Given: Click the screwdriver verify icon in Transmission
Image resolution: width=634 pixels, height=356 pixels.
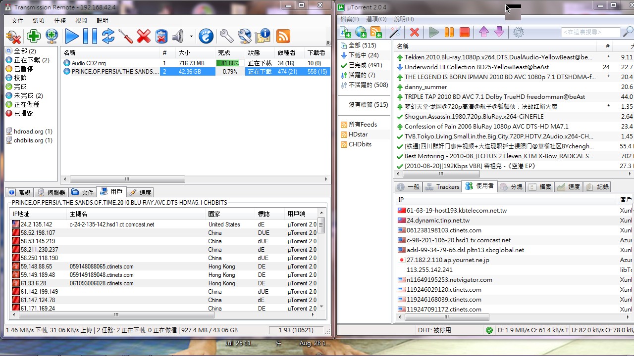Looking at the screenshot, I should pyautogui.click(x=126, y=36).
